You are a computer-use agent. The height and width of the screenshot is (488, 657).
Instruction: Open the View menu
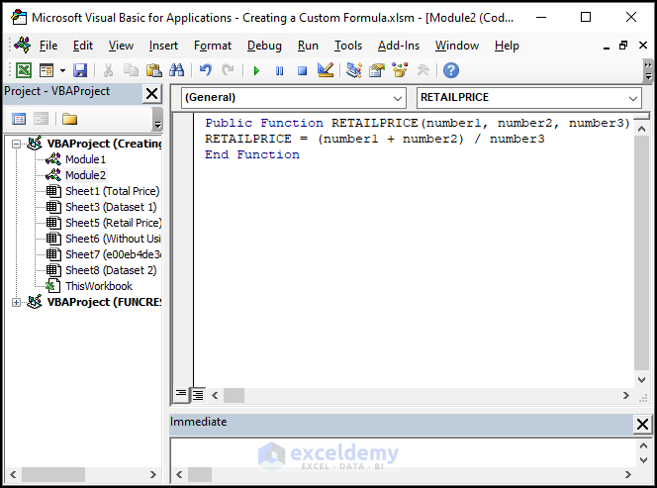121,46
